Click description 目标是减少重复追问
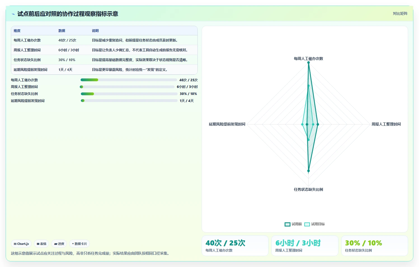Screen dimensions: 419x267 pyautogui.click(x=135, y=40)
